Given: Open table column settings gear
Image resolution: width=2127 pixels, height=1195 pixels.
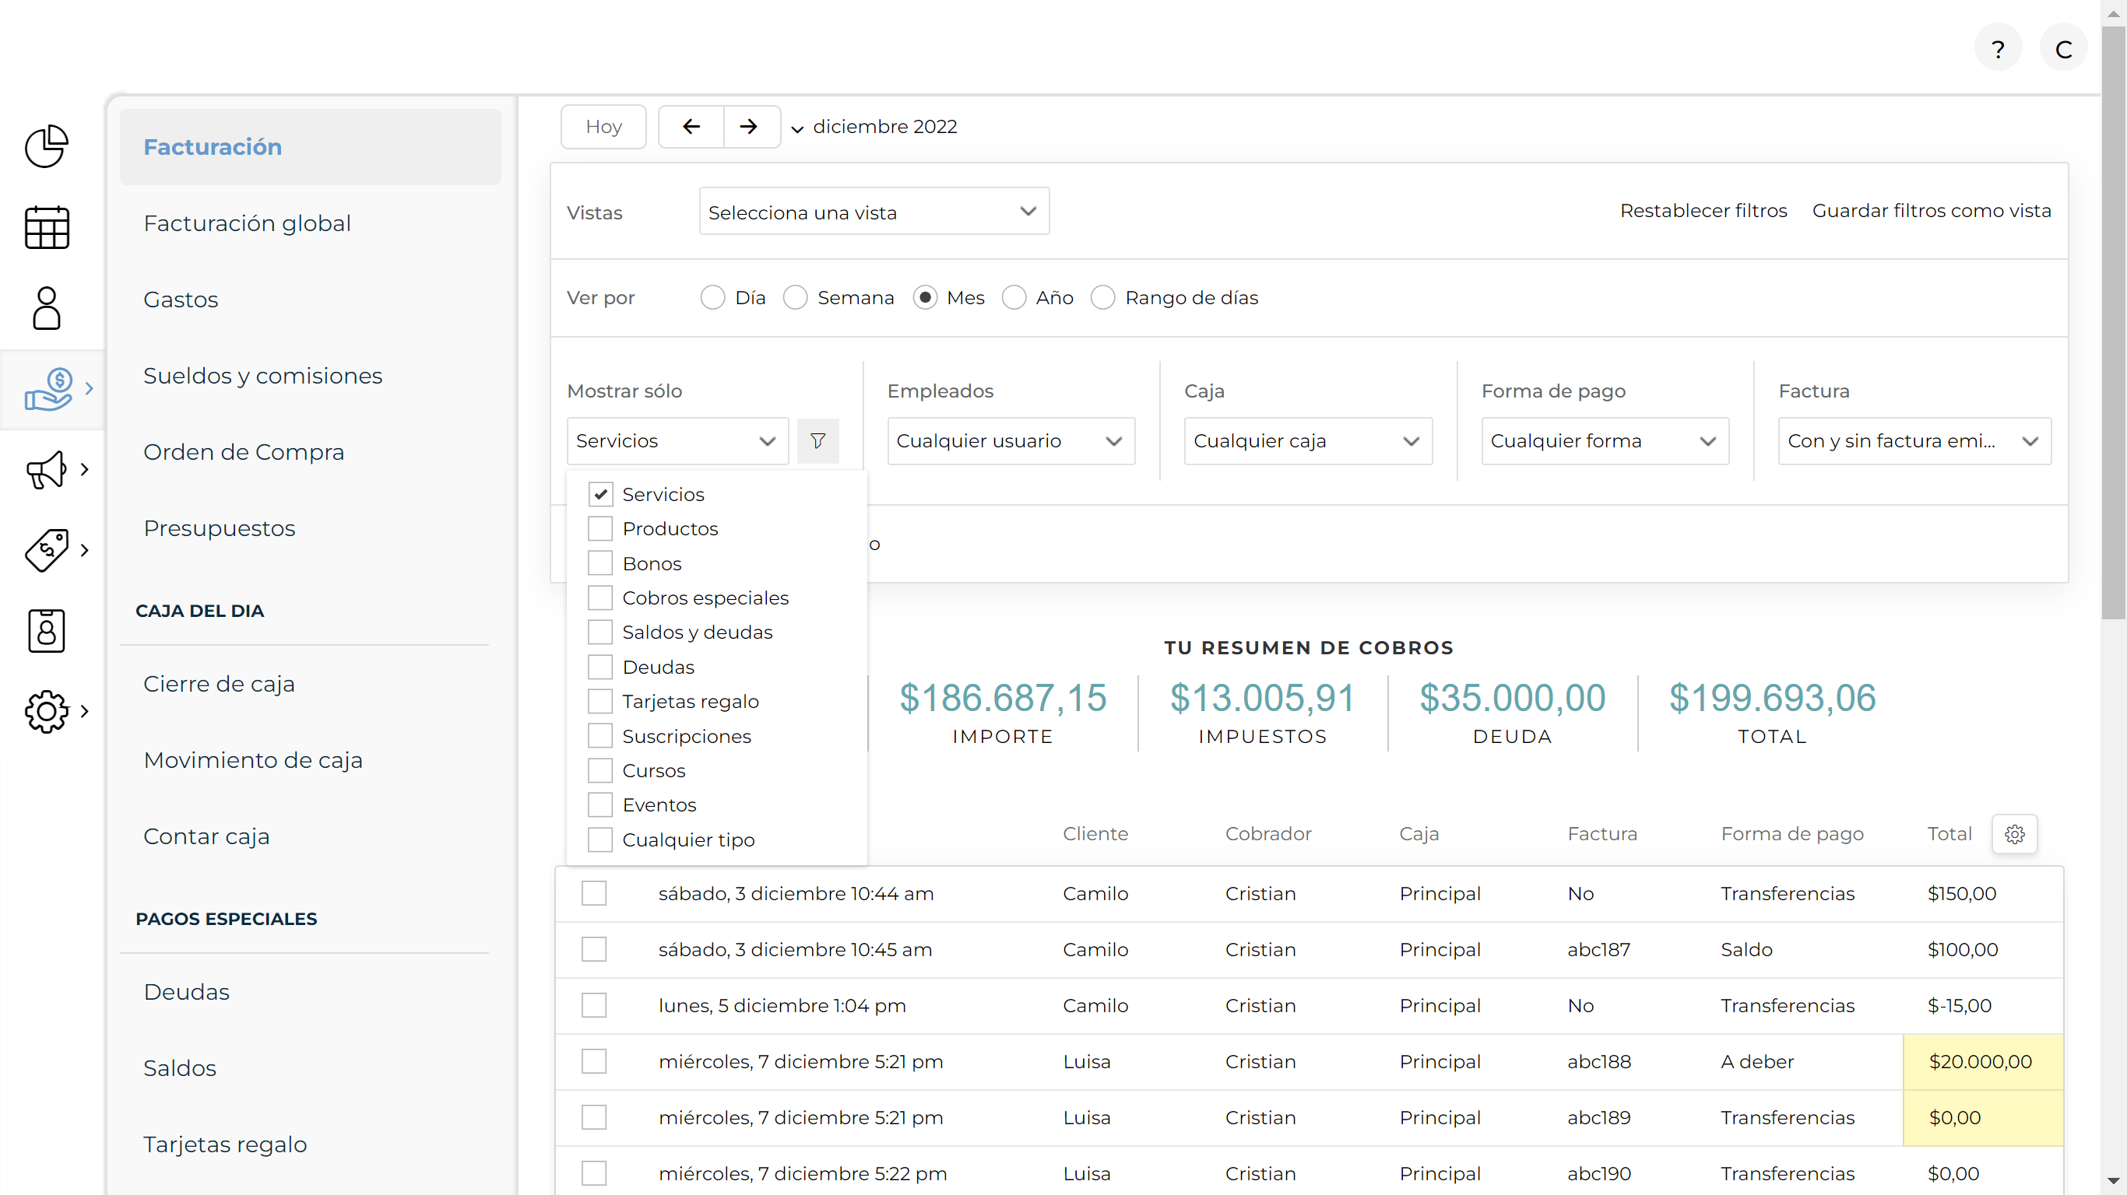Looking at the screenshot, I should pos(2015,834).
